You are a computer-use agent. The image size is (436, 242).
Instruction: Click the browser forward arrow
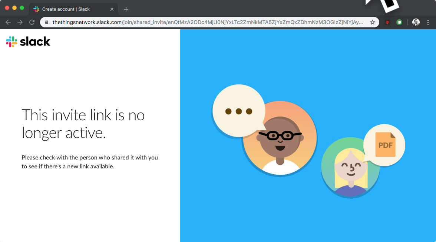click(x=20, y=22)
